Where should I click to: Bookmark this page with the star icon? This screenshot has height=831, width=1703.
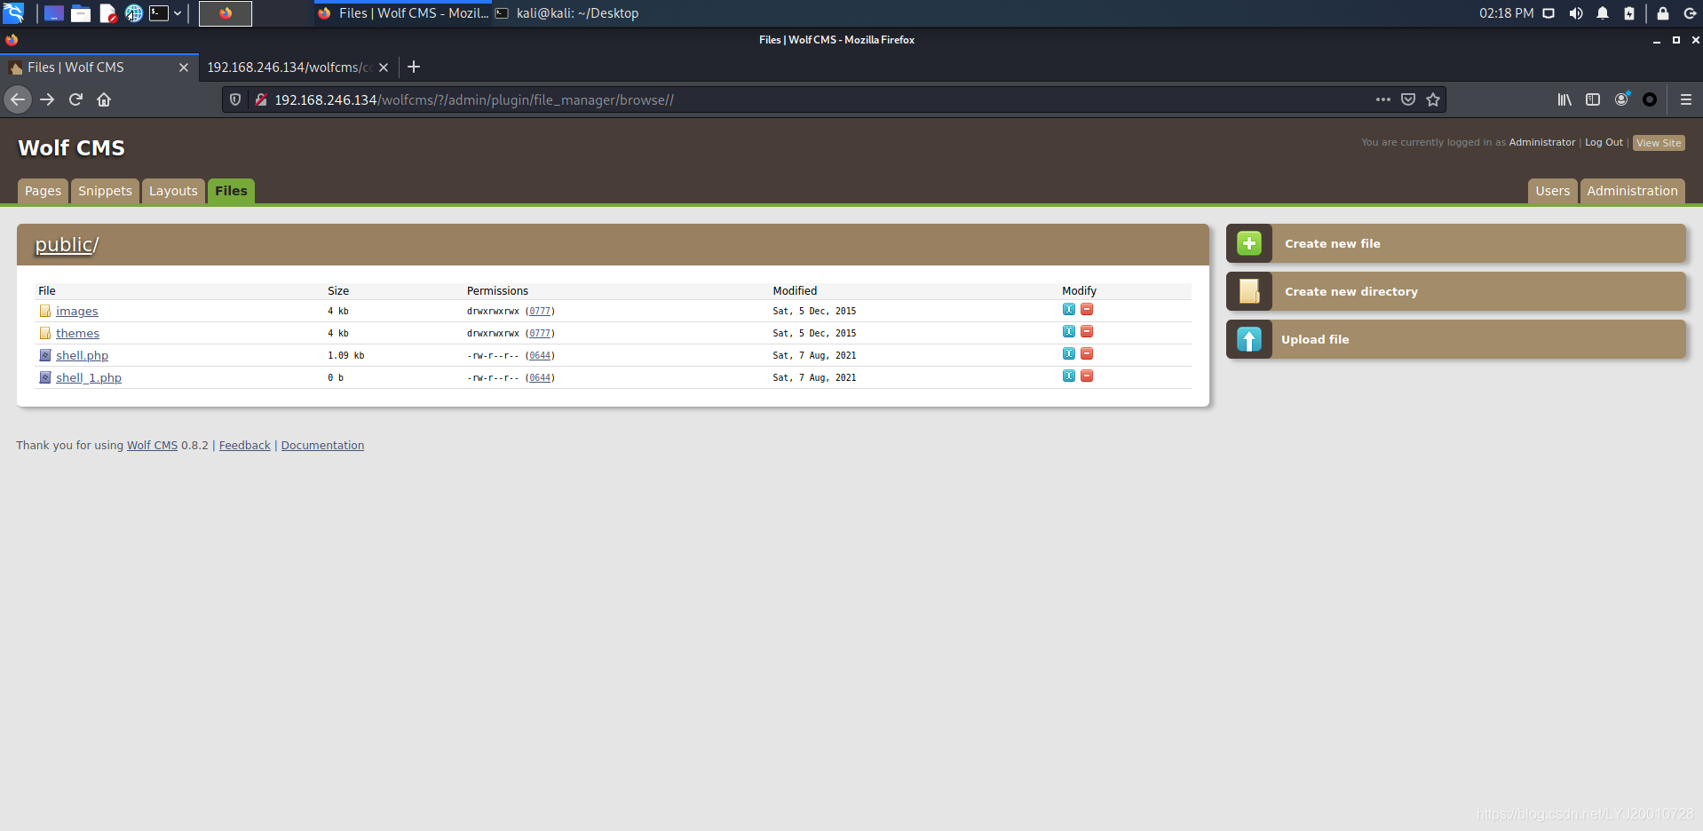tap(1433, 99)
